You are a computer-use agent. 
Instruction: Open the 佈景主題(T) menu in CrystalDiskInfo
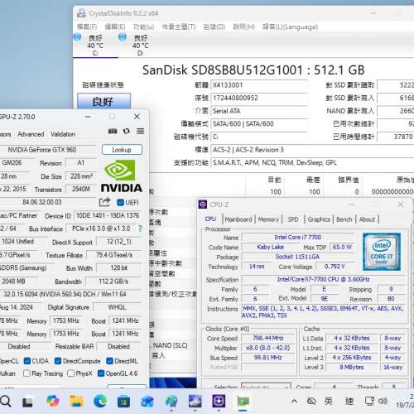pyautogui.click(x=179, y=26)
